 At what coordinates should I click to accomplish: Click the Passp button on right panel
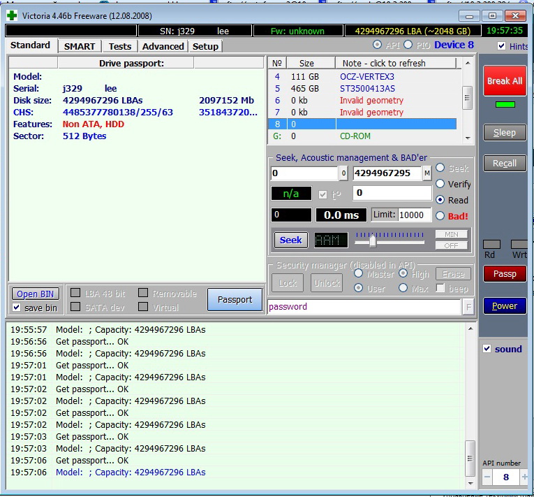505,274
